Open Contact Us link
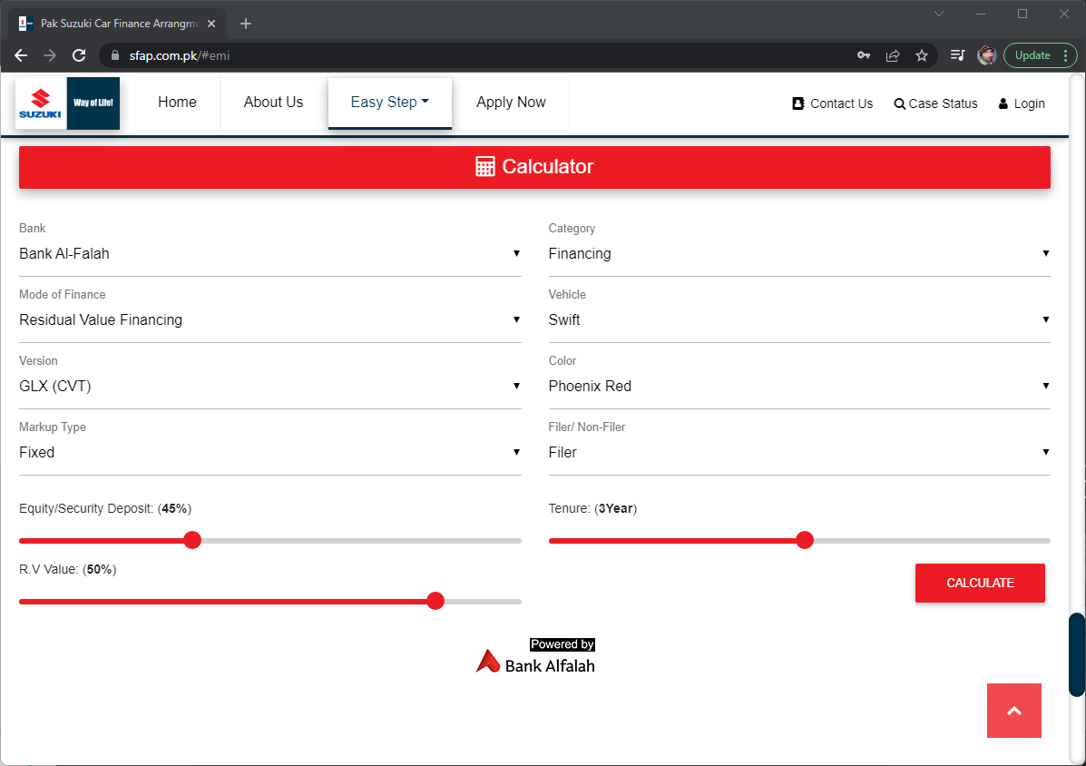Viewport: 1086px width, 766px height. pyautogui.click(x=833, y=103)
